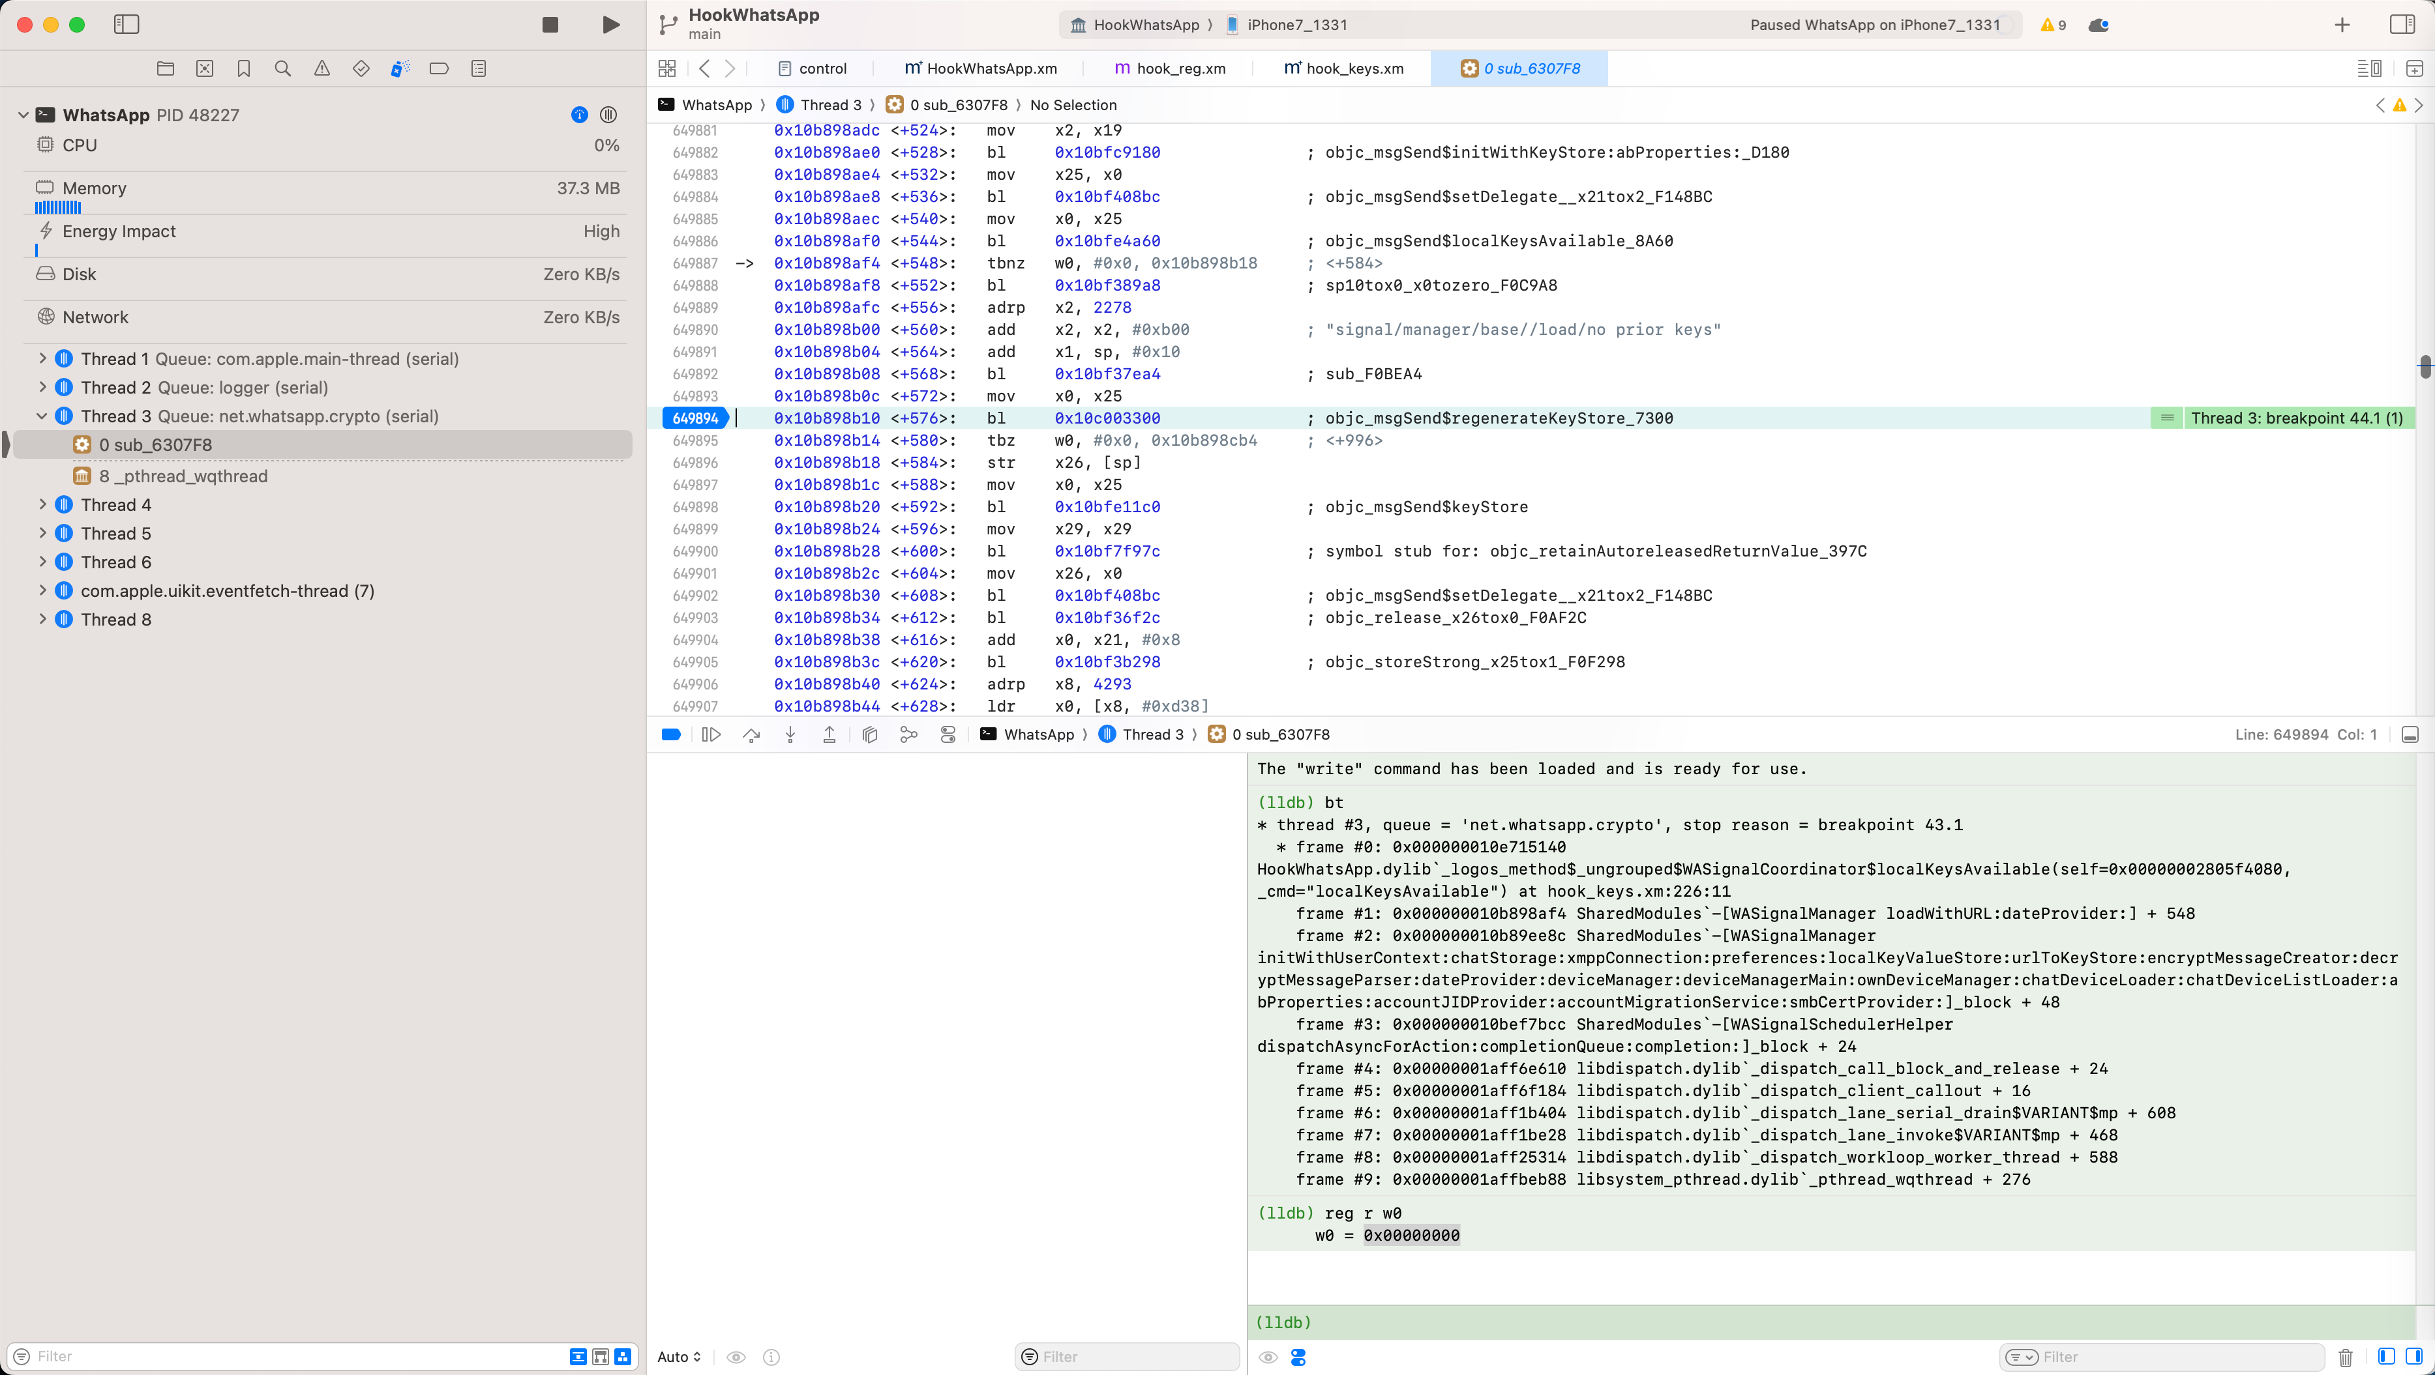Click the step into icon in debug bar
This screenshot has width=2435, height=1375.
tap(790, 734)
